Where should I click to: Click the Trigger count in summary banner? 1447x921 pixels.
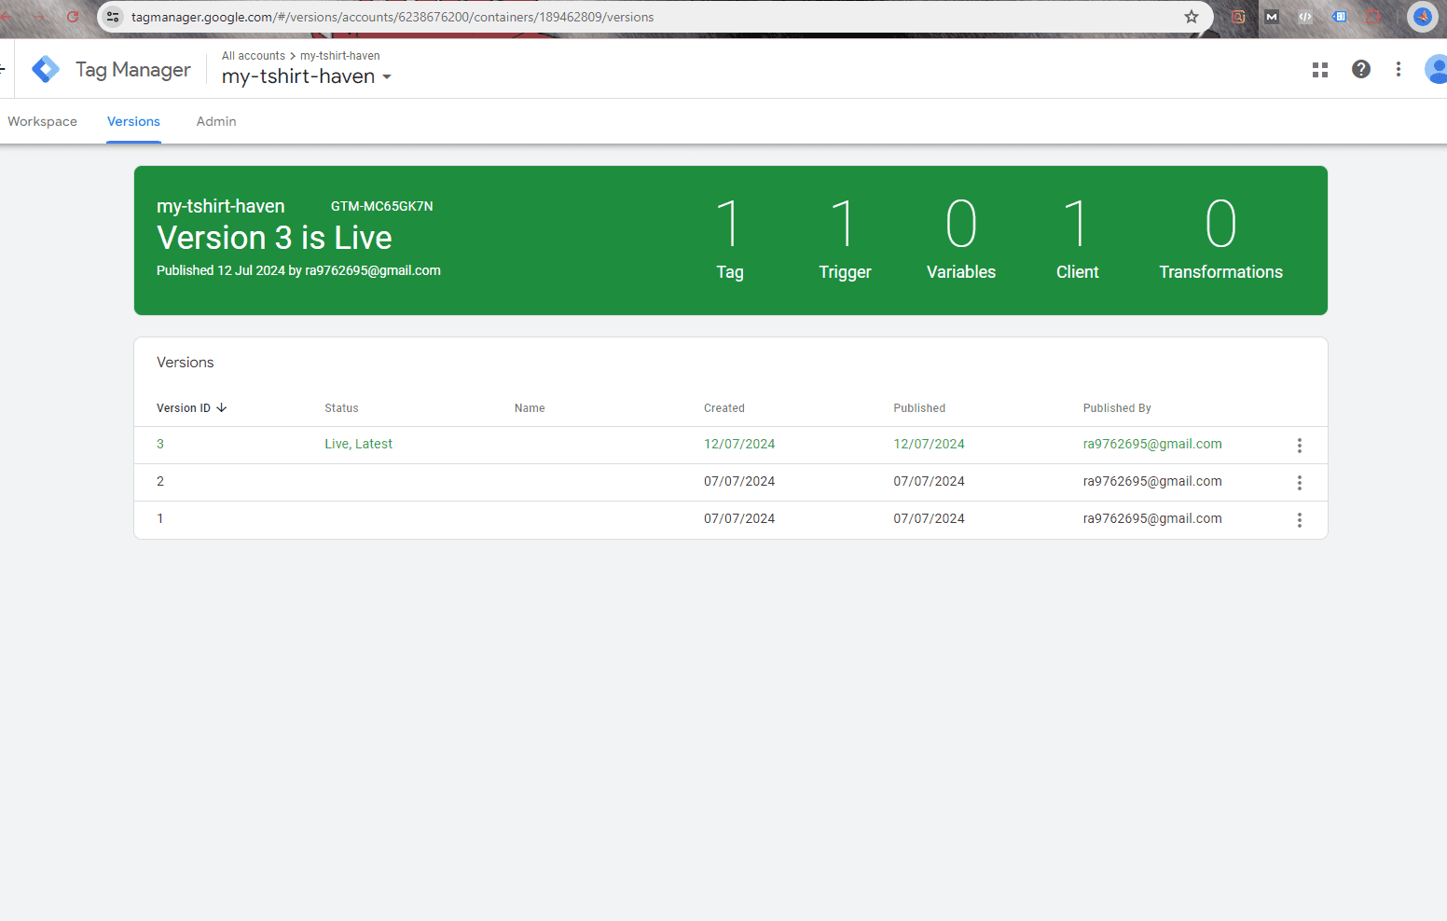pos(845,239)
